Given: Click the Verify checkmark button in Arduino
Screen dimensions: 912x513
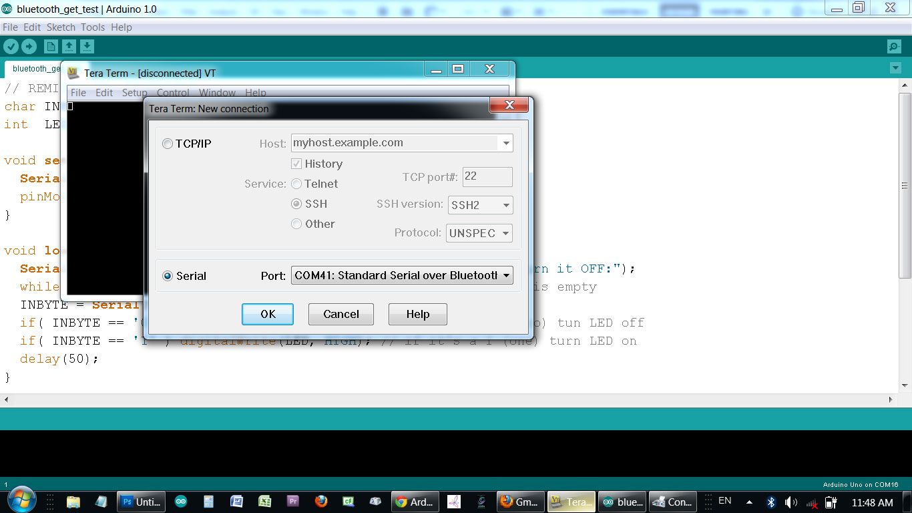Looking at the screenshot, I should click(x=11, y=46).
